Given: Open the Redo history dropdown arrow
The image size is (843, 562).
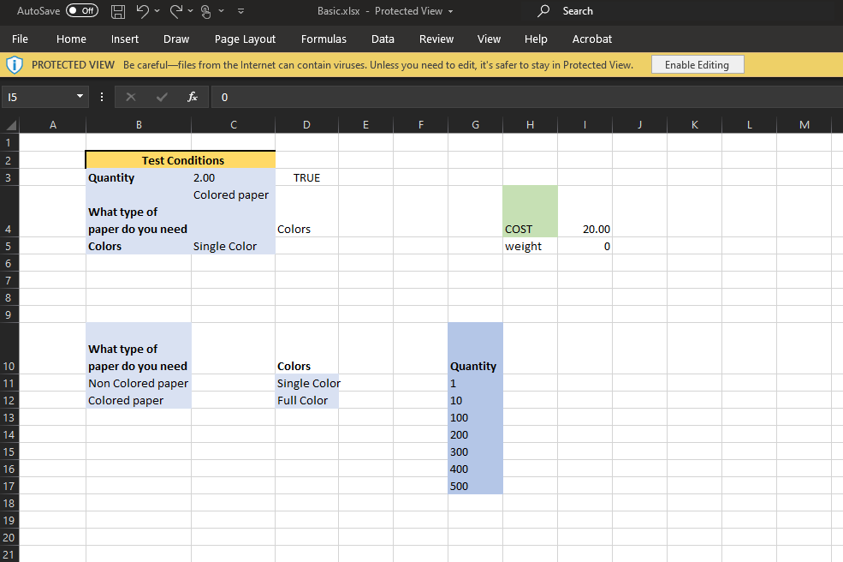Looking at the screenshot, I should [x=190, y=11].
